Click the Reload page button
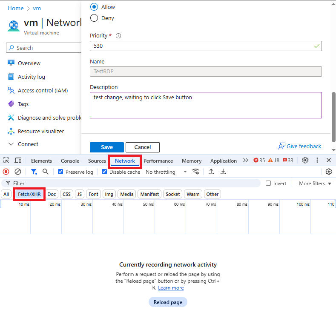Screen dimensions: 336x333 coord(168,302)
